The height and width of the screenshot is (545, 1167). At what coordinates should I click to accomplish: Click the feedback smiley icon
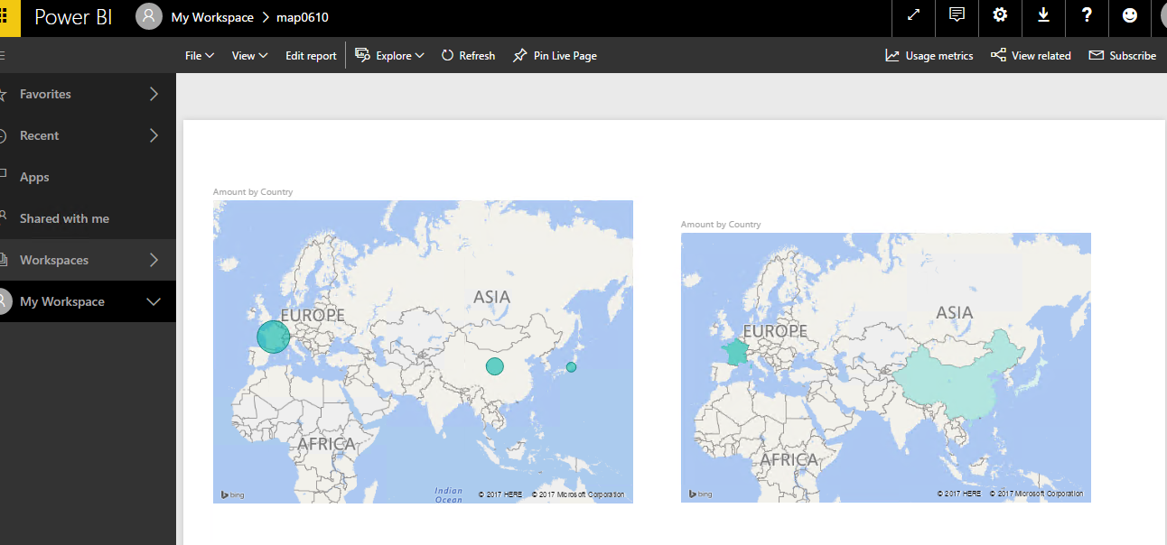pos(1130,15)
